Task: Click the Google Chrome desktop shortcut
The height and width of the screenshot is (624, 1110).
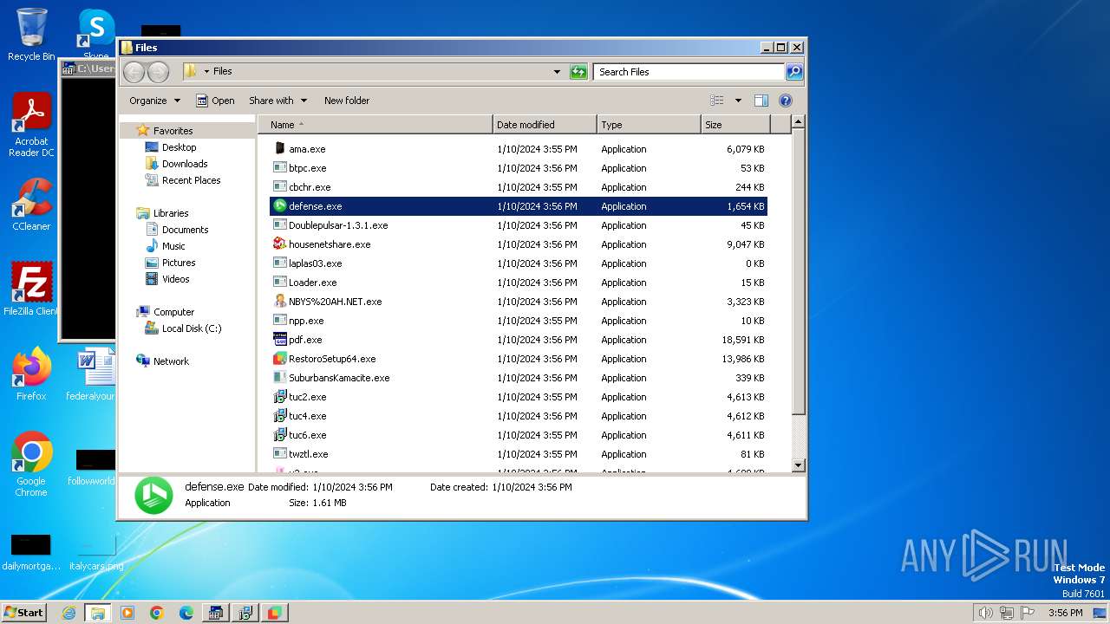Action: click(31, 465)
